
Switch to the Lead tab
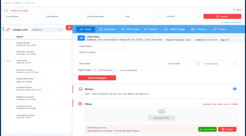pyautogui.click(x=86, y=29)
